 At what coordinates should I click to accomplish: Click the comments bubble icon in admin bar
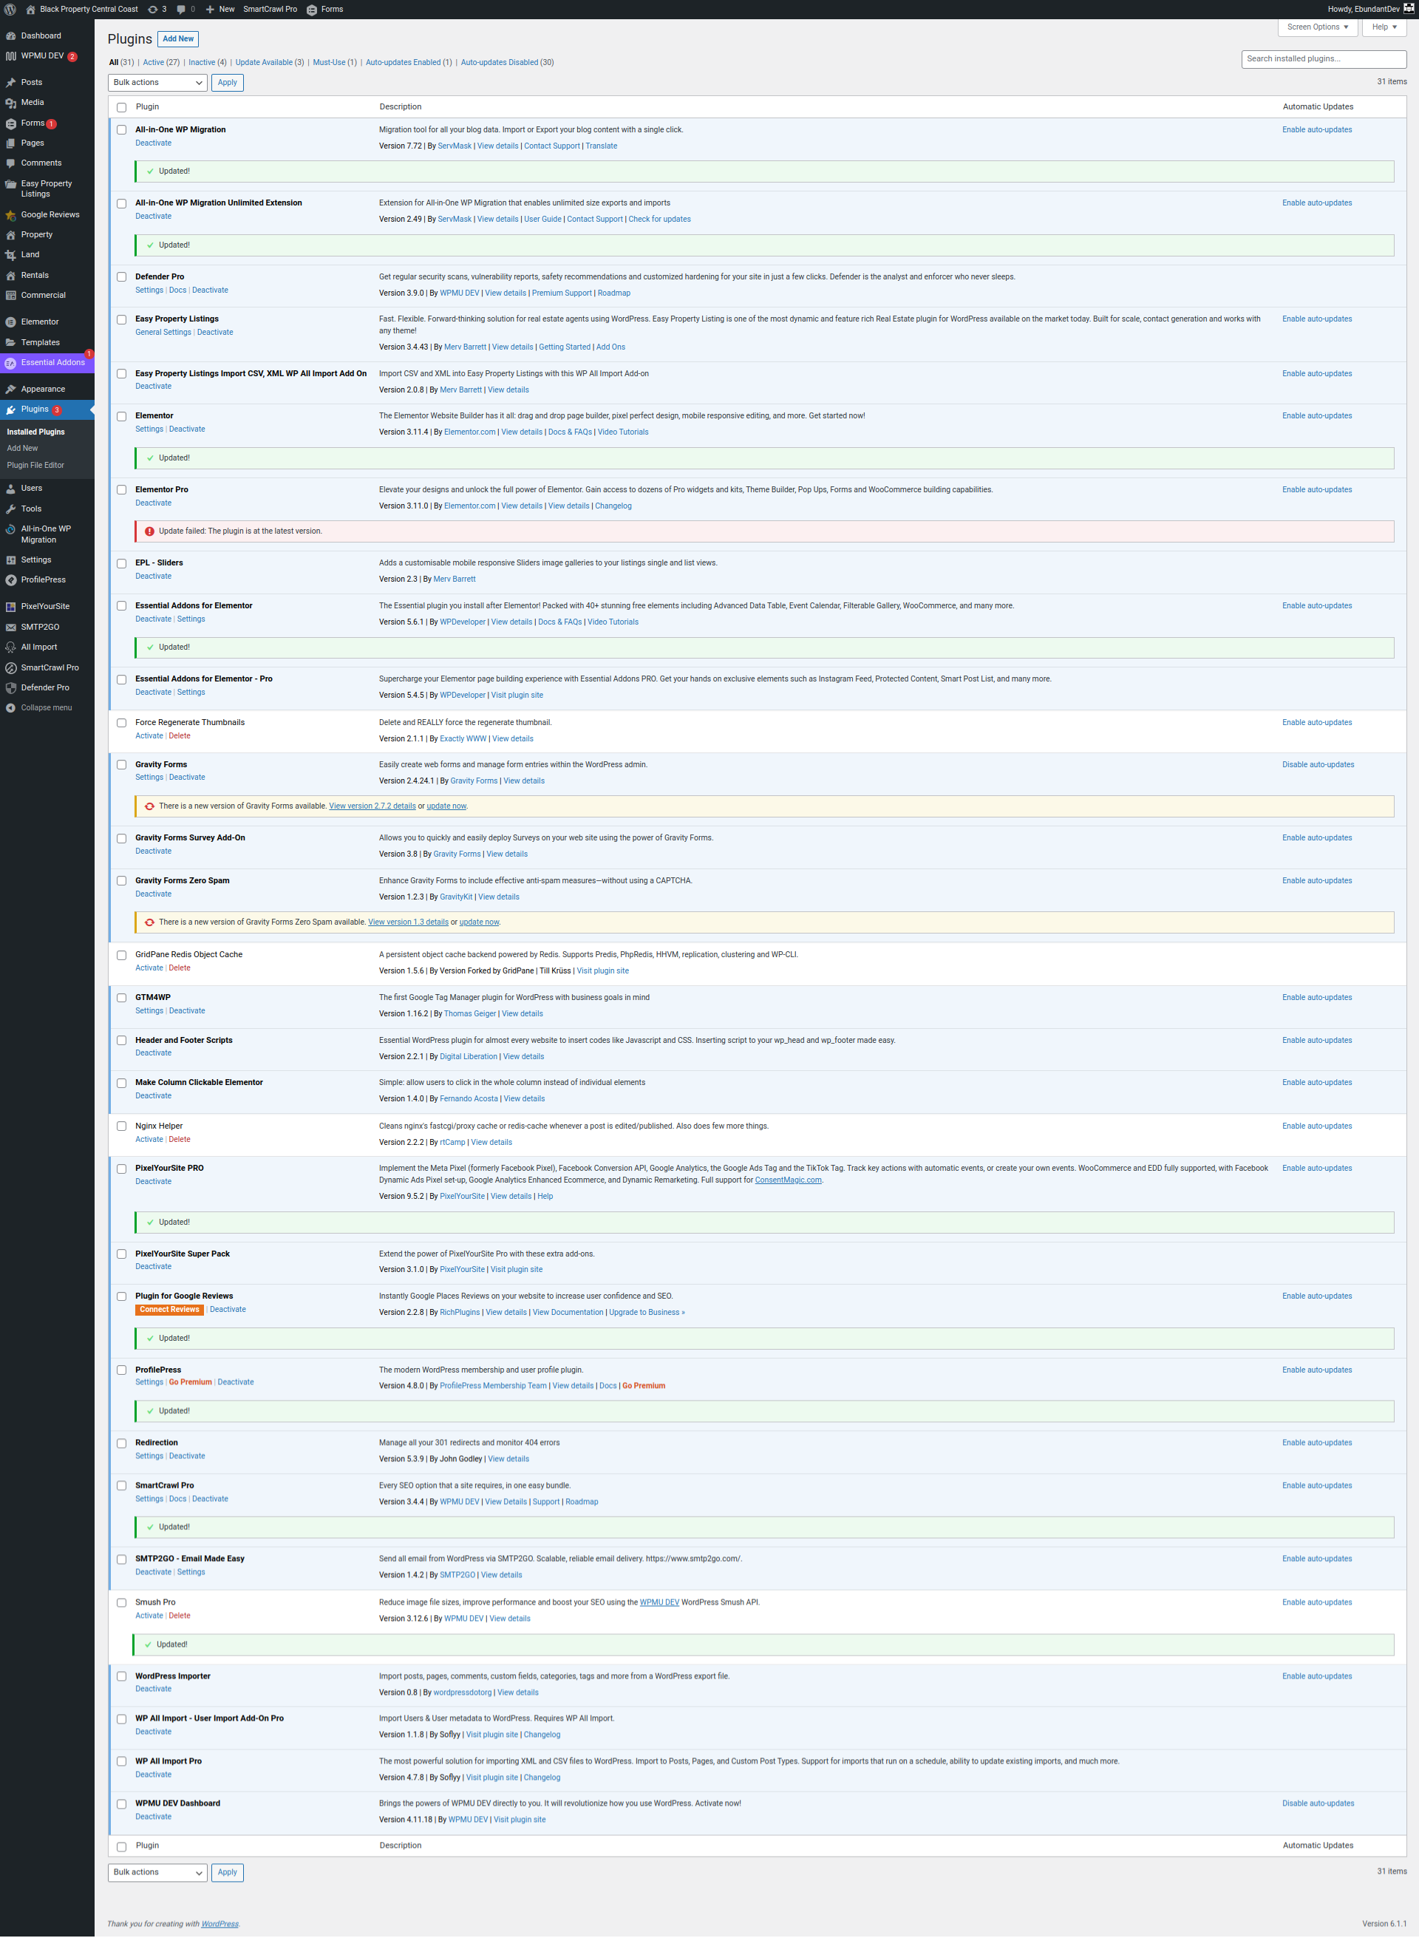[x=180, y=10]
